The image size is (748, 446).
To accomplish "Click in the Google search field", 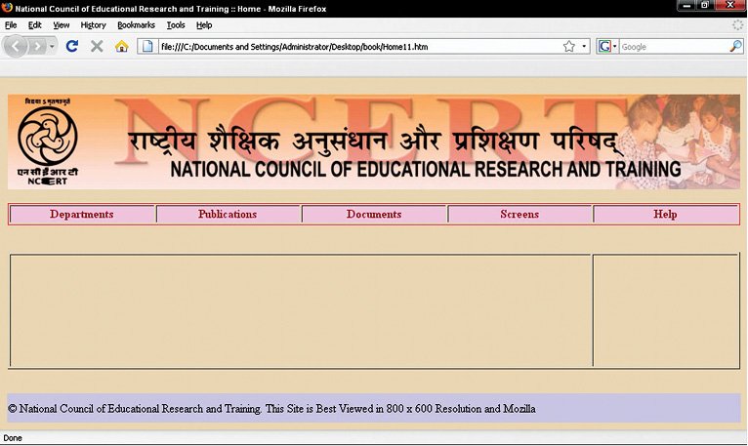I will (x=674, y=46).
